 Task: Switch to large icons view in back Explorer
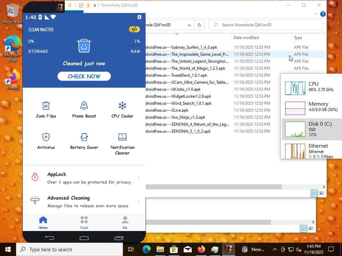coord(311,229)
